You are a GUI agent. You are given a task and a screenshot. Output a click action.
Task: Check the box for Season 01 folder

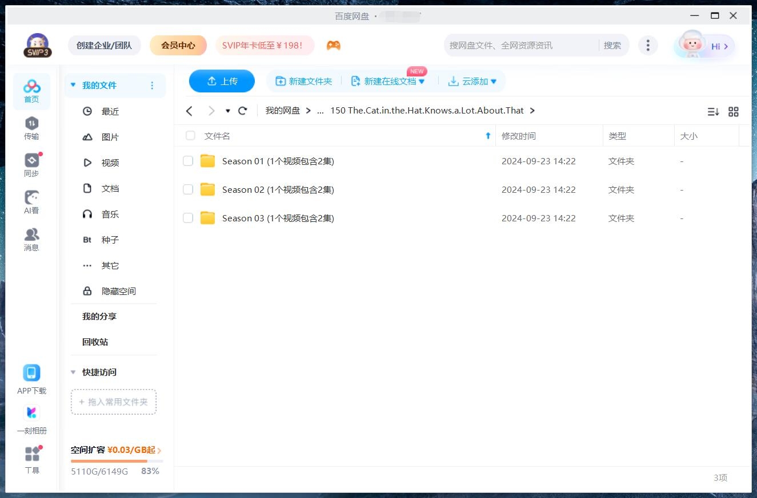coord(188,161)
